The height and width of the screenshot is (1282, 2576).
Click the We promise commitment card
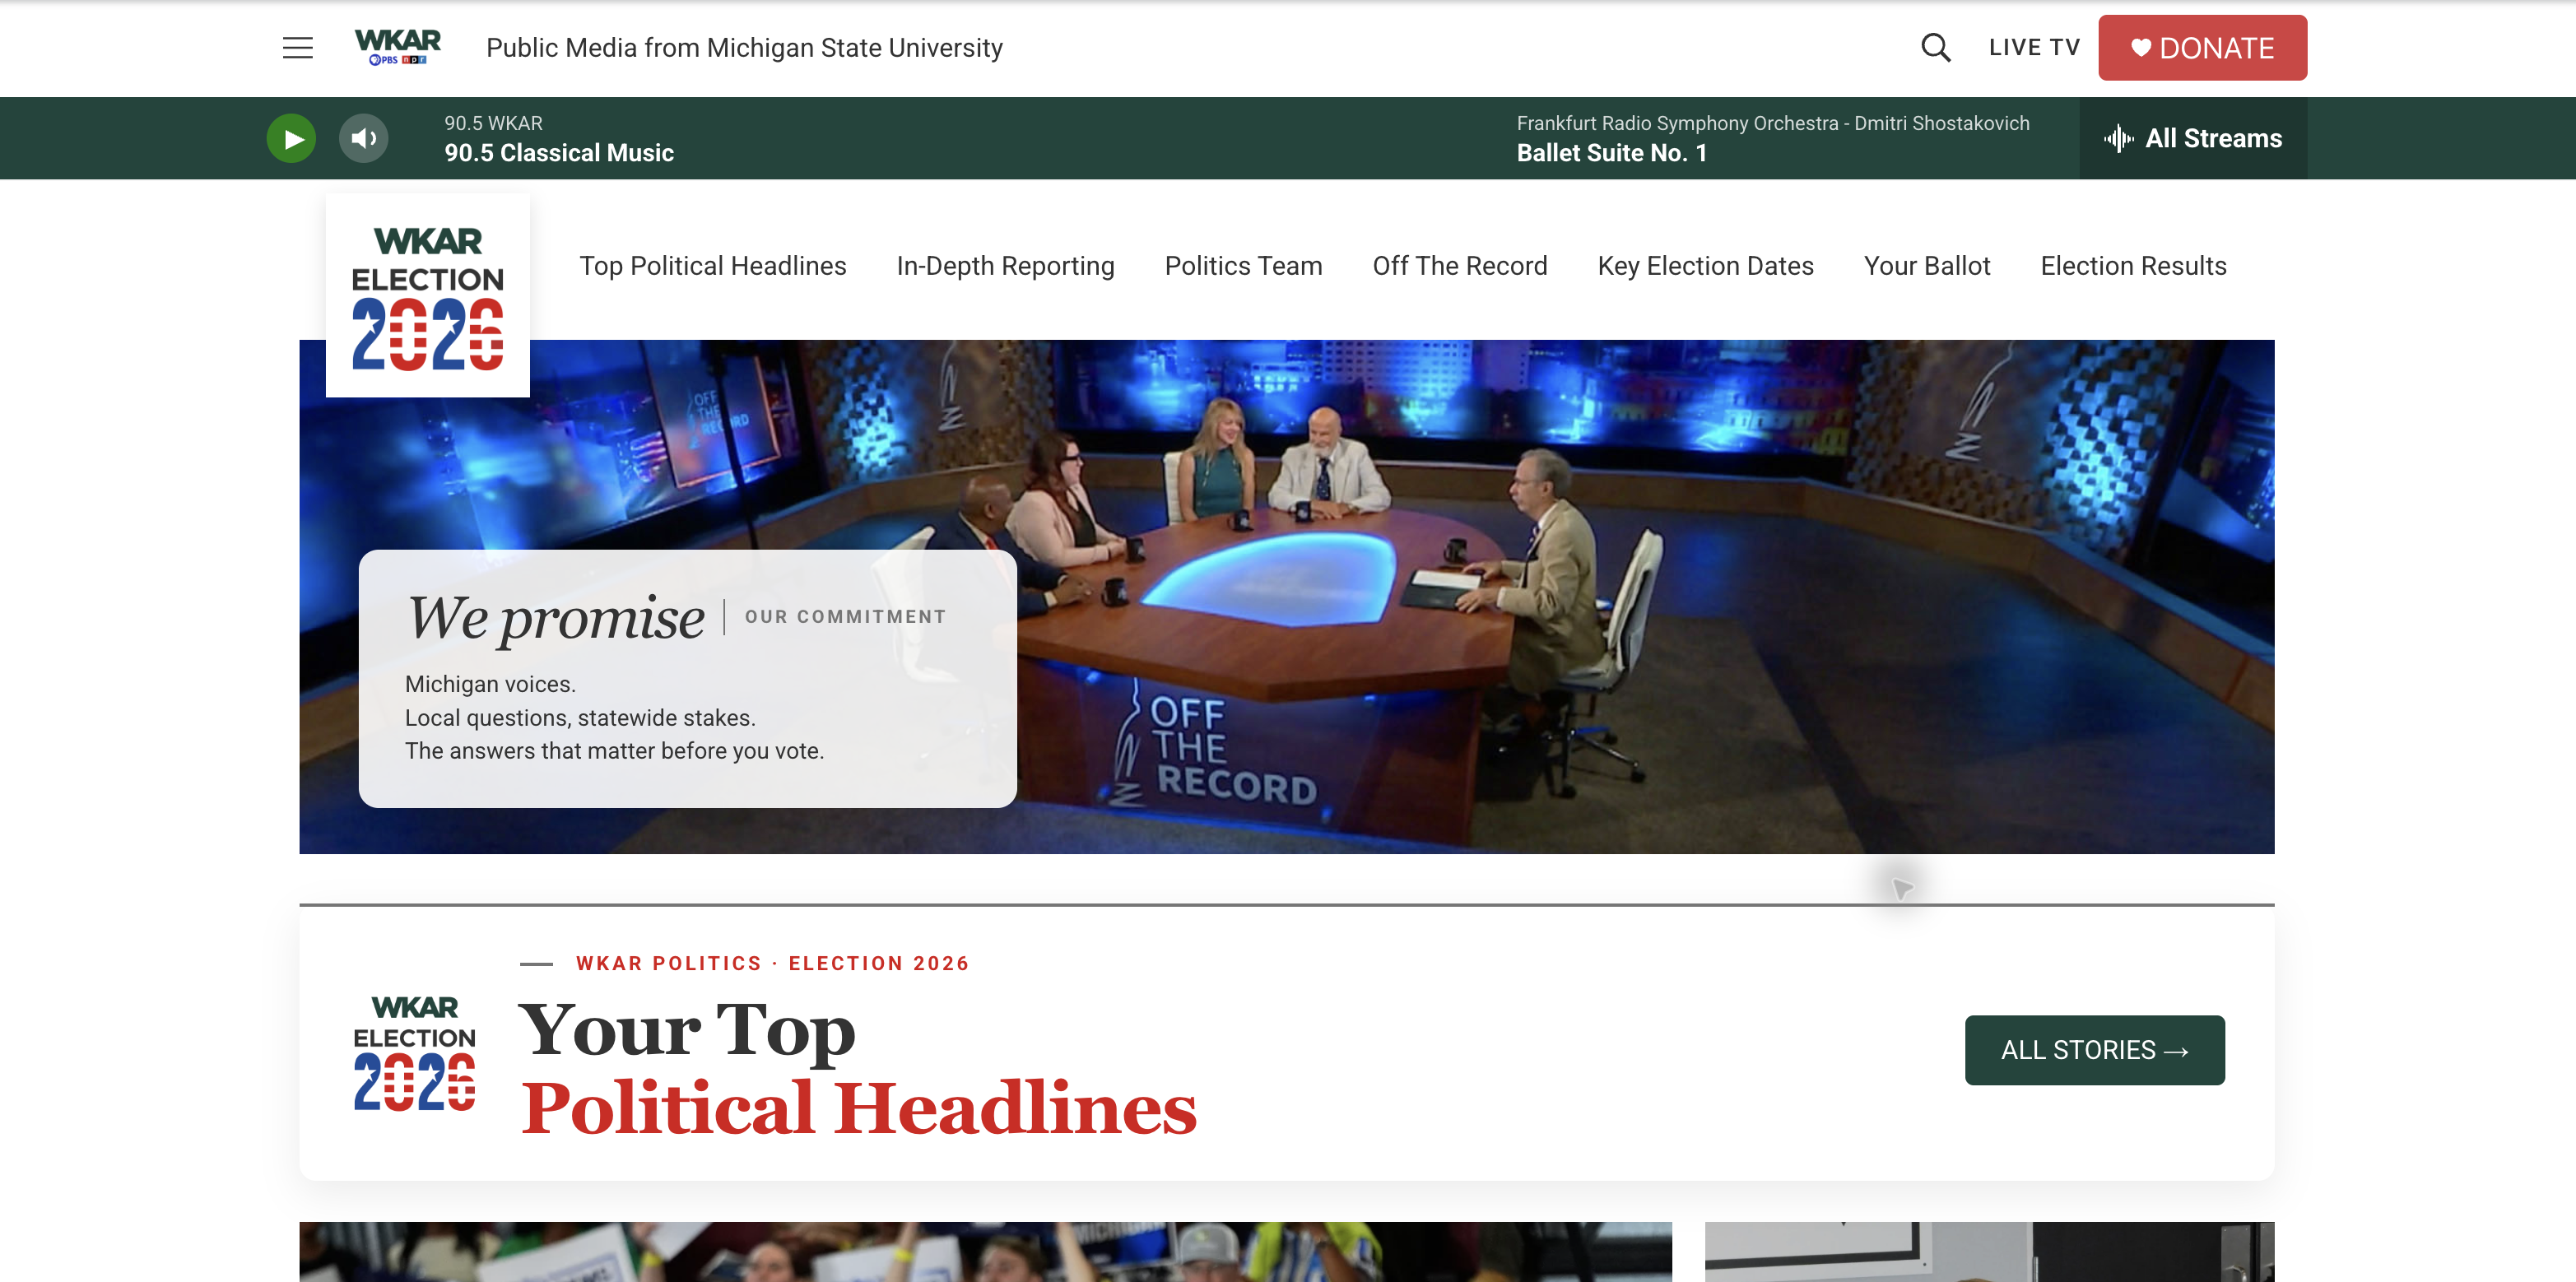[687, 678]
